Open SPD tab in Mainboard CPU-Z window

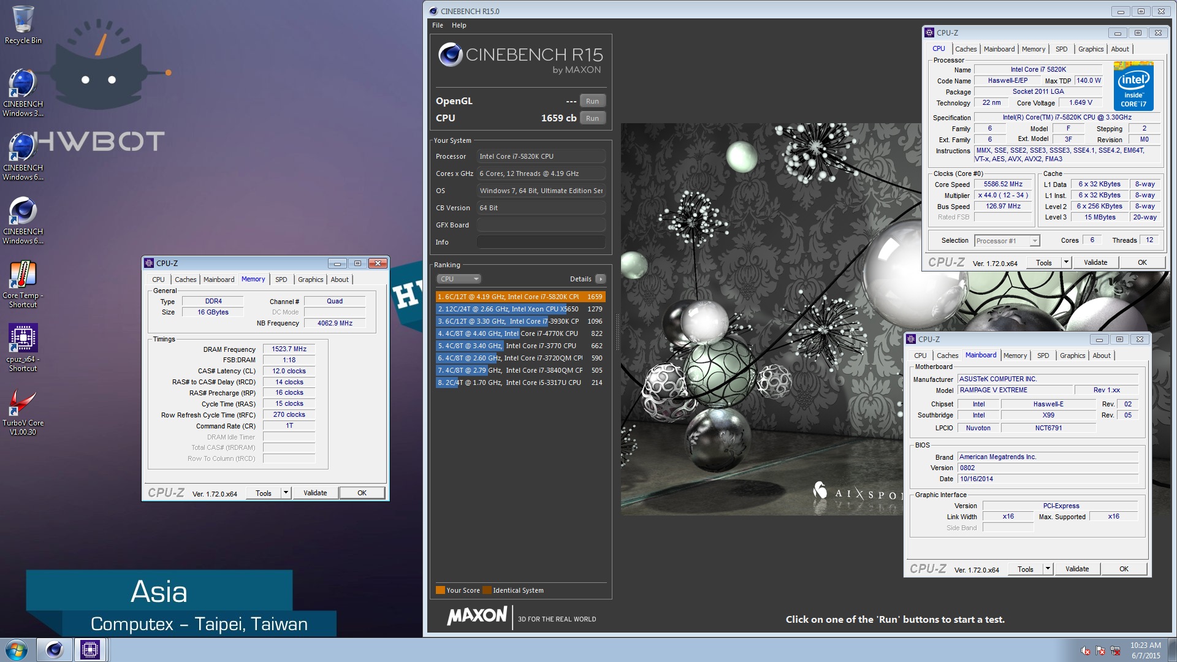(x=1043, y=356)
